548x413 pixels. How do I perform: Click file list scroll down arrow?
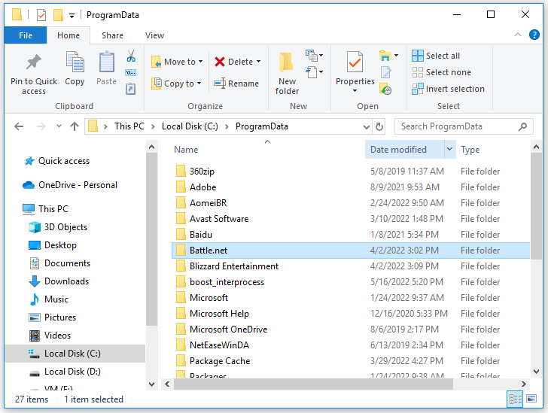tap(536, 372)
